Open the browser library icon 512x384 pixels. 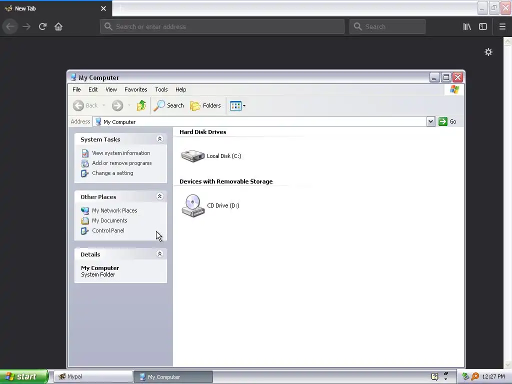coord(467,26)
